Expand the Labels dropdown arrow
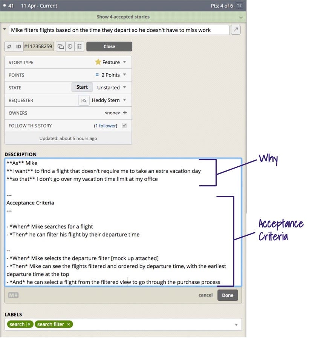 tap(236, 324)
